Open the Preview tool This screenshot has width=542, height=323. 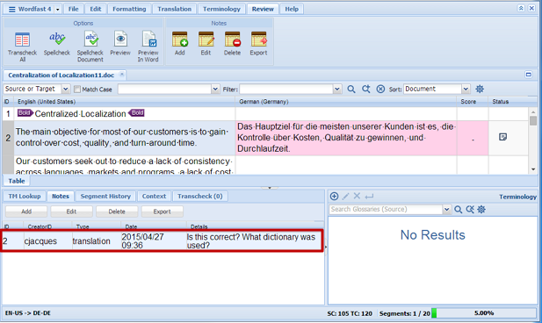coord(120,44)
